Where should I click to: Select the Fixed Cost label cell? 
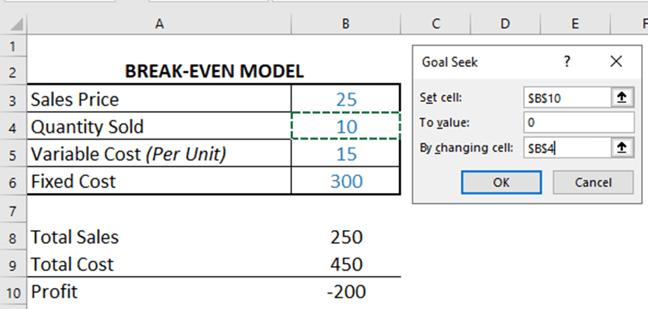(159, 181)
